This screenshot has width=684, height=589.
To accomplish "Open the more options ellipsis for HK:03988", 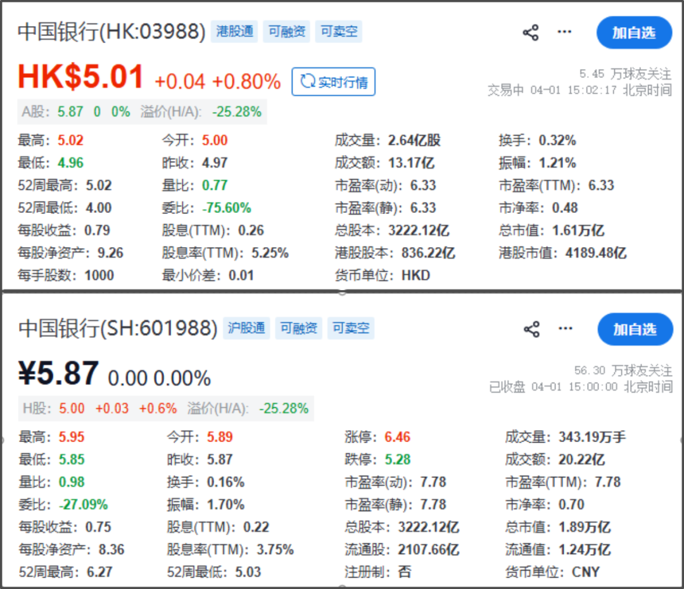I will click(564, 32).
